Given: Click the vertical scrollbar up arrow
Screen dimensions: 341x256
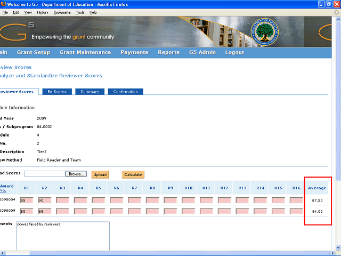Looking at the screenshot, I should (x=338, y=19).
